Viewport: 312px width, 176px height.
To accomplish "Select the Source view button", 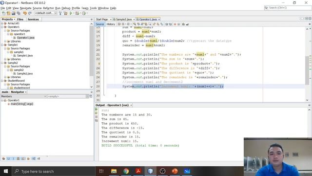I will click(99, 24).
